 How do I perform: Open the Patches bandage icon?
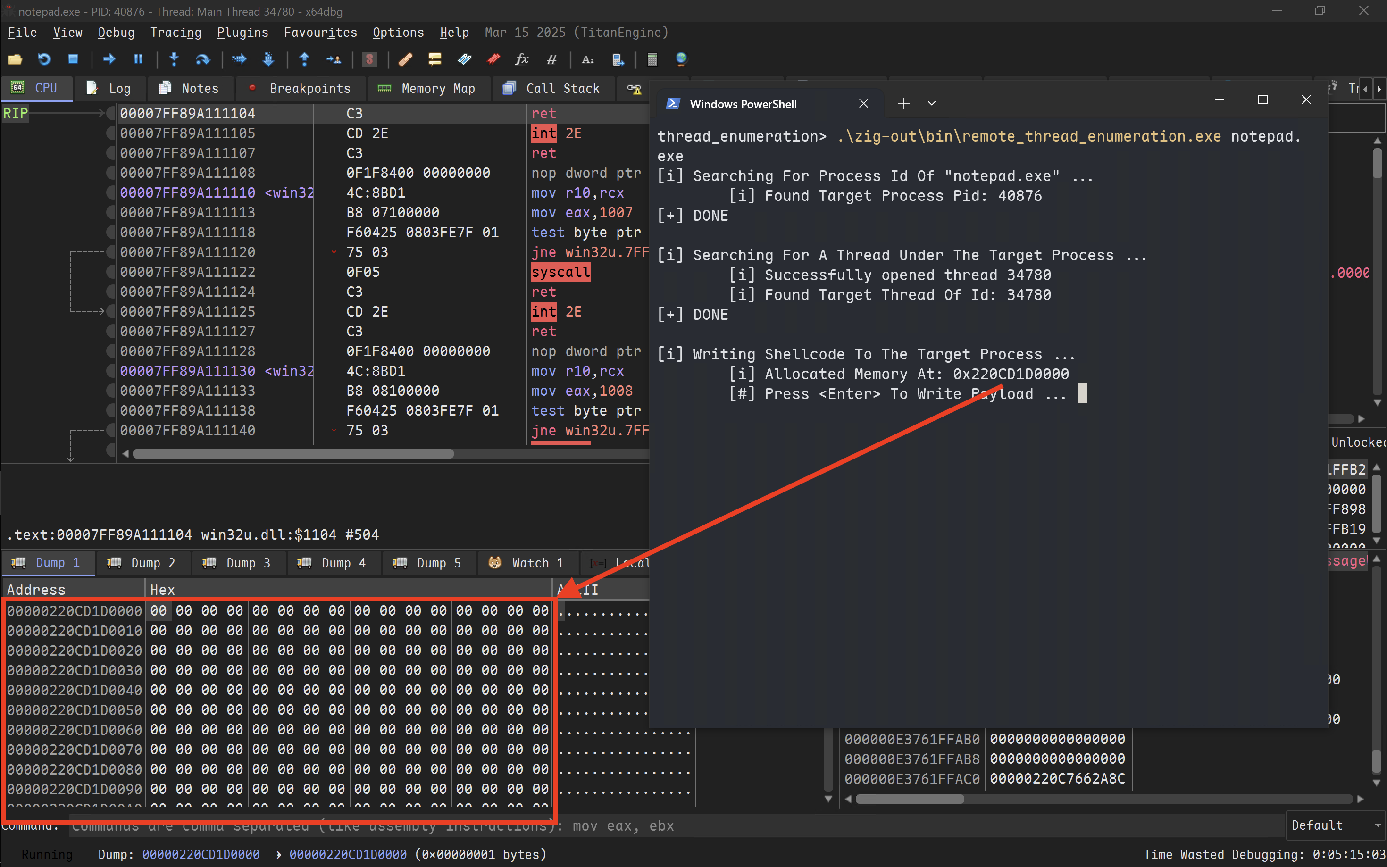(405, 59)
